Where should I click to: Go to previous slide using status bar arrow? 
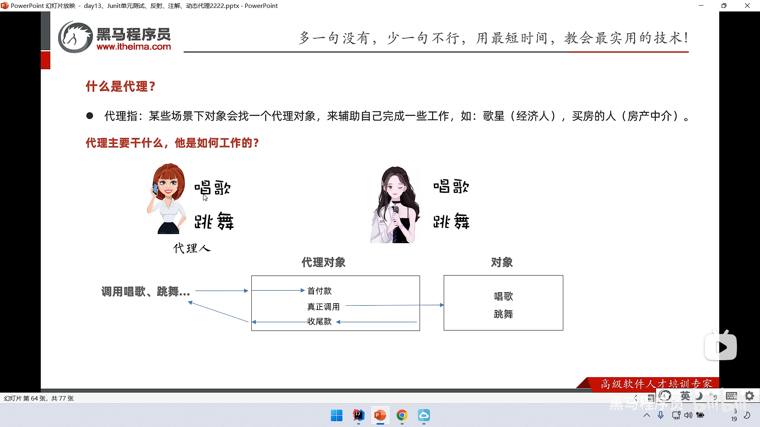click(x=636, y=398)
